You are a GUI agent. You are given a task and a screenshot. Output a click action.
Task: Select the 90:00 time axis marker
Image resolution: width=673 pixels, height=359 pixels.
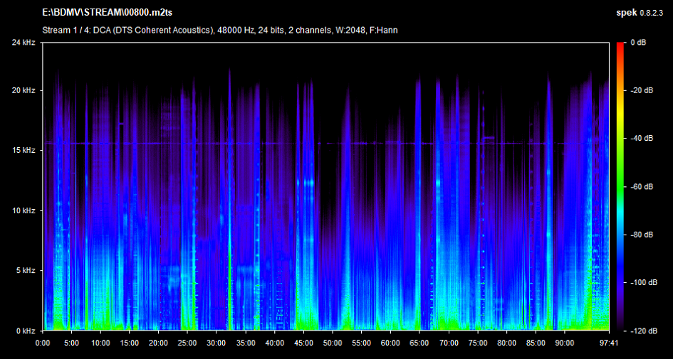pyautogui.click(x=564, y=343)
